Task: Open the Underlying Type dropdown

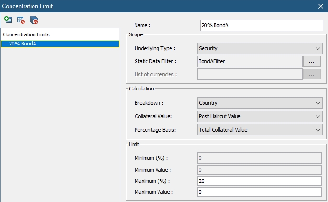Action: point(260,48)
